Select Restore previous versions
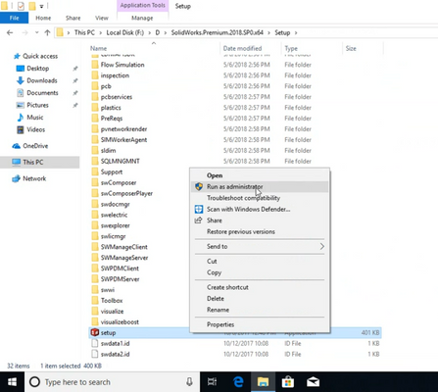The width and height of the screenshot is (438, 392). tap(260, 231)
